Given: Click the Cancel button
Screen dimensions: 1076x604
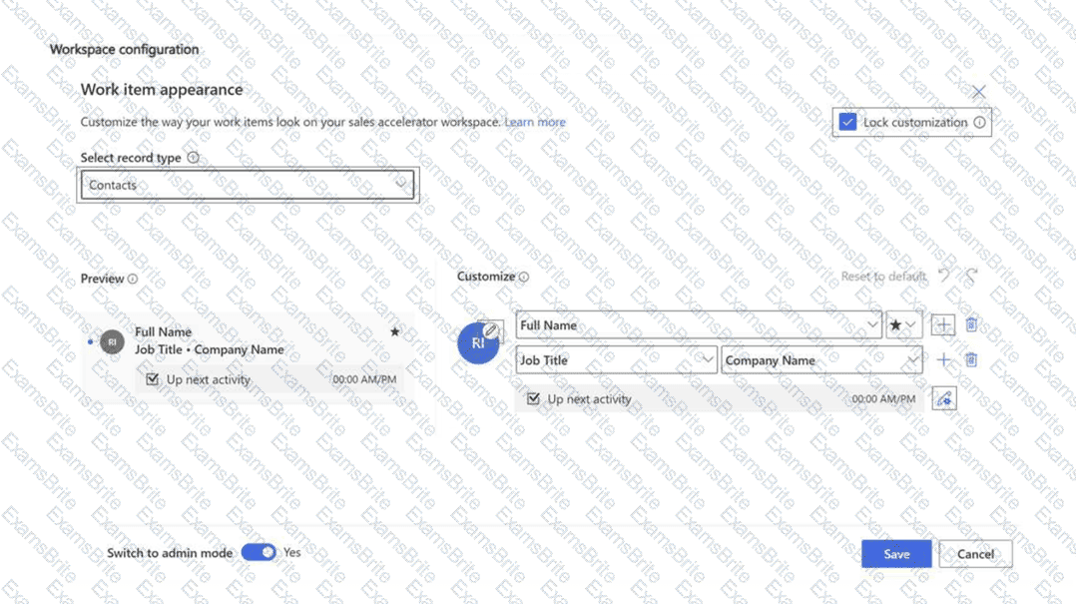Looking at the screenshot, I should point(975,554).
